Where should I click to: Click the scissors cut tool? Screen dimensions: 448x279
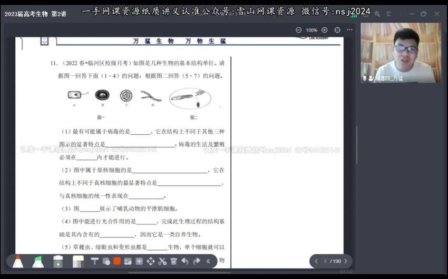162,261
